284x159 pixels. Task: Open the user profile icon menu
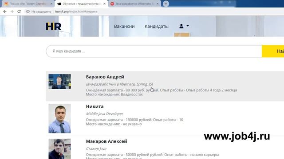[x=181, y=26]
